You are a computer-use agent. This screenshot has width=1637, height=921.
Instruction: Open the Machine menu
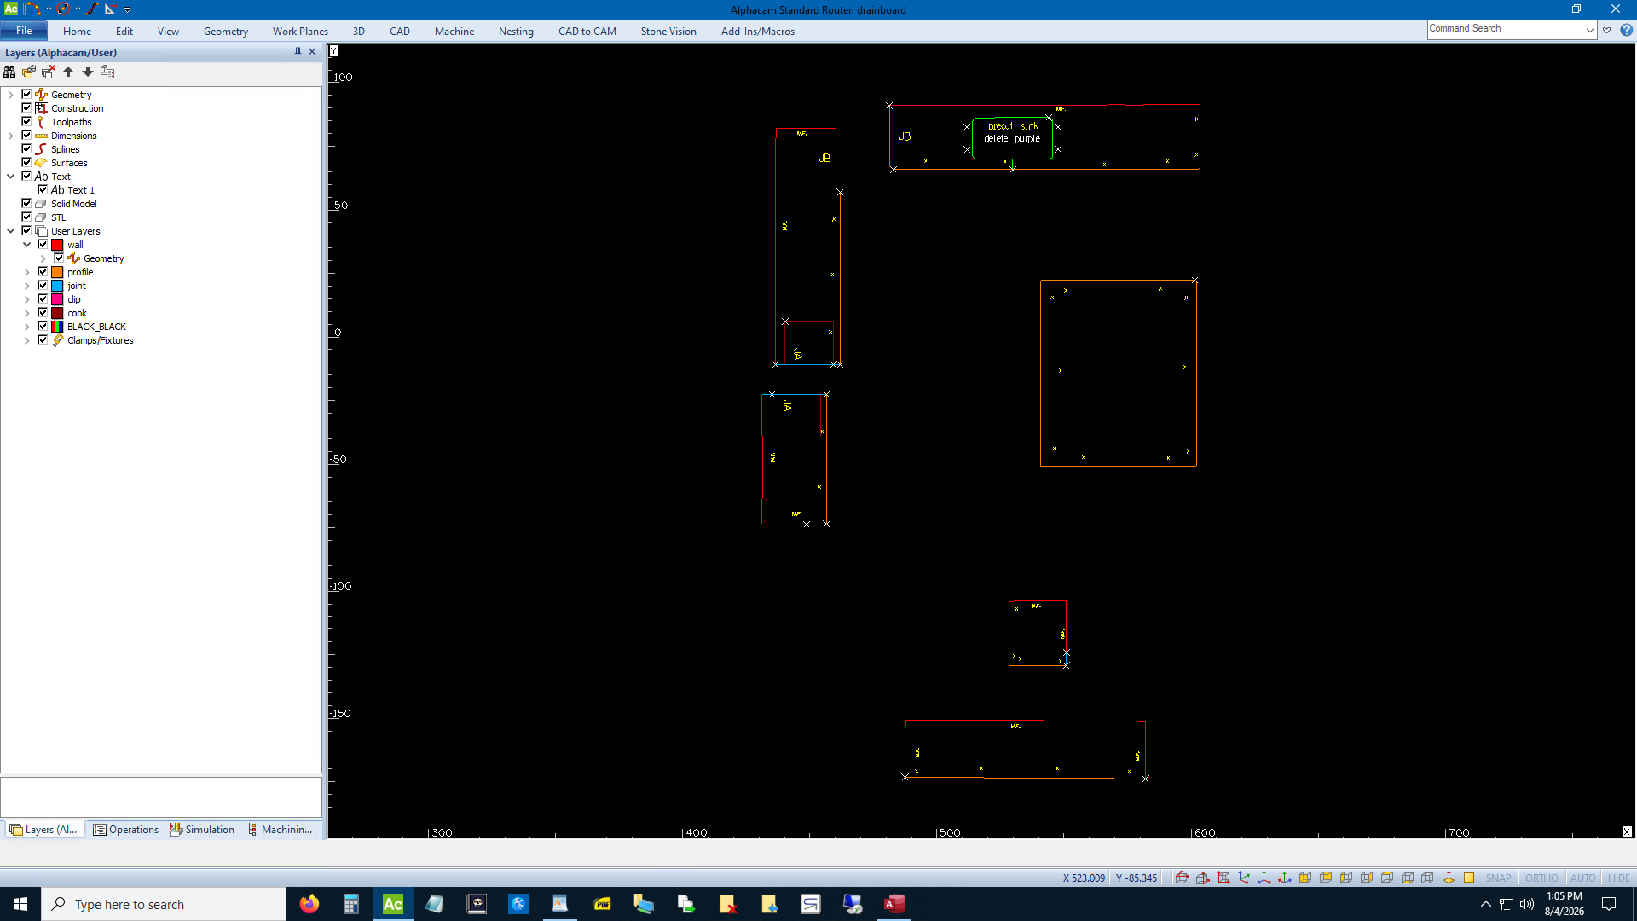click(454, 32)
